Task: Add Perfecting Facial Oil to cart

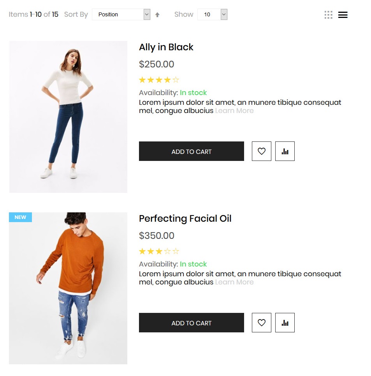Action: tap(192, 323)
